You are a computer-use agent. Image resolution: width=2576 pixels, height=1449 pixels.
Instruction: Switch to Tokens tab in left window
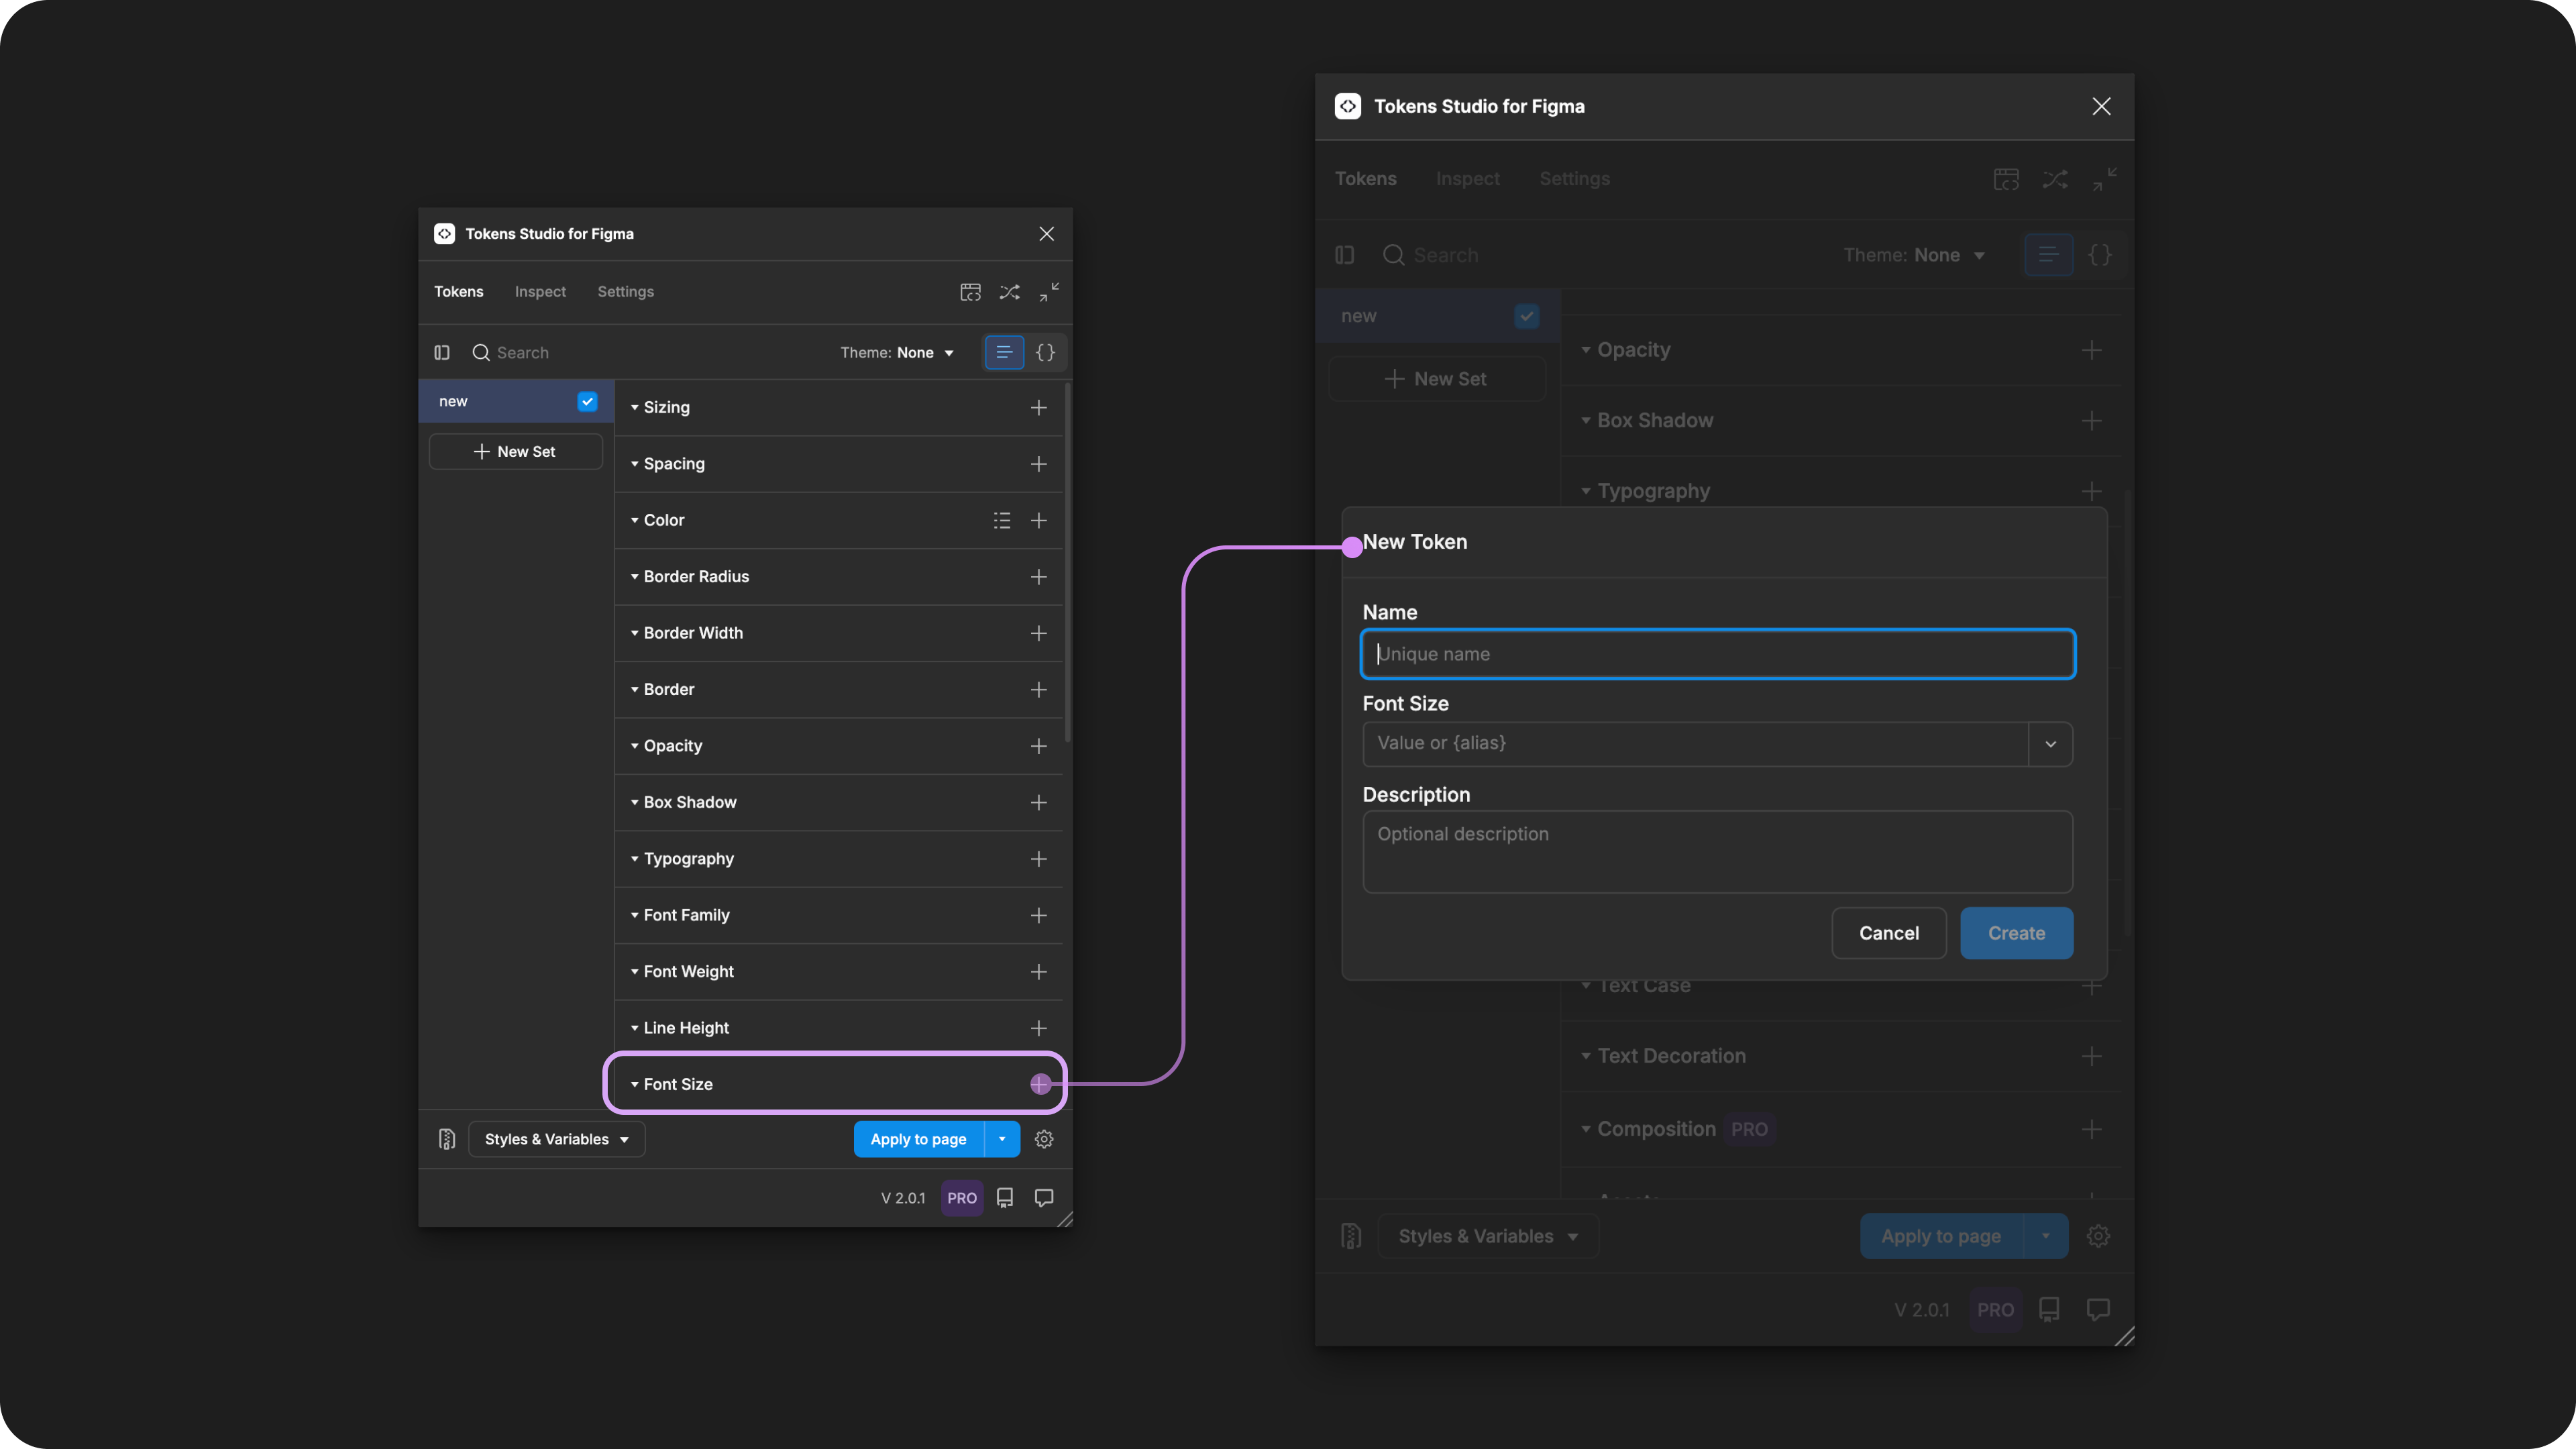(x=458, y=292)
